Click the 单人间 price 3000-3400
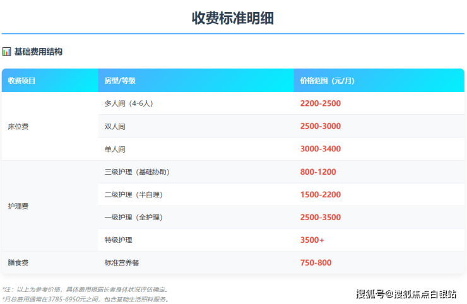 [x=320, y=149]
